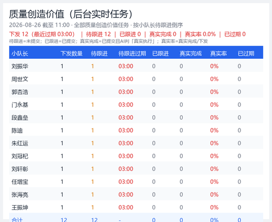Screen dimensions: 272x222
Task: Click the 合计 total row label
Action: click(x=17, y=220)
